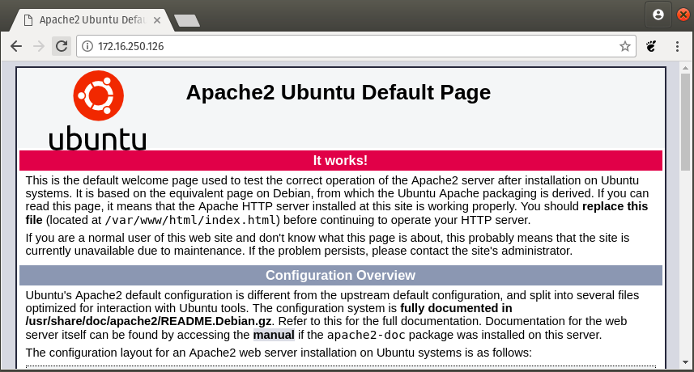694x372 pixels.
Task: View site information icon in address bar
Action: pyautogui.click(x=87, y=46)
